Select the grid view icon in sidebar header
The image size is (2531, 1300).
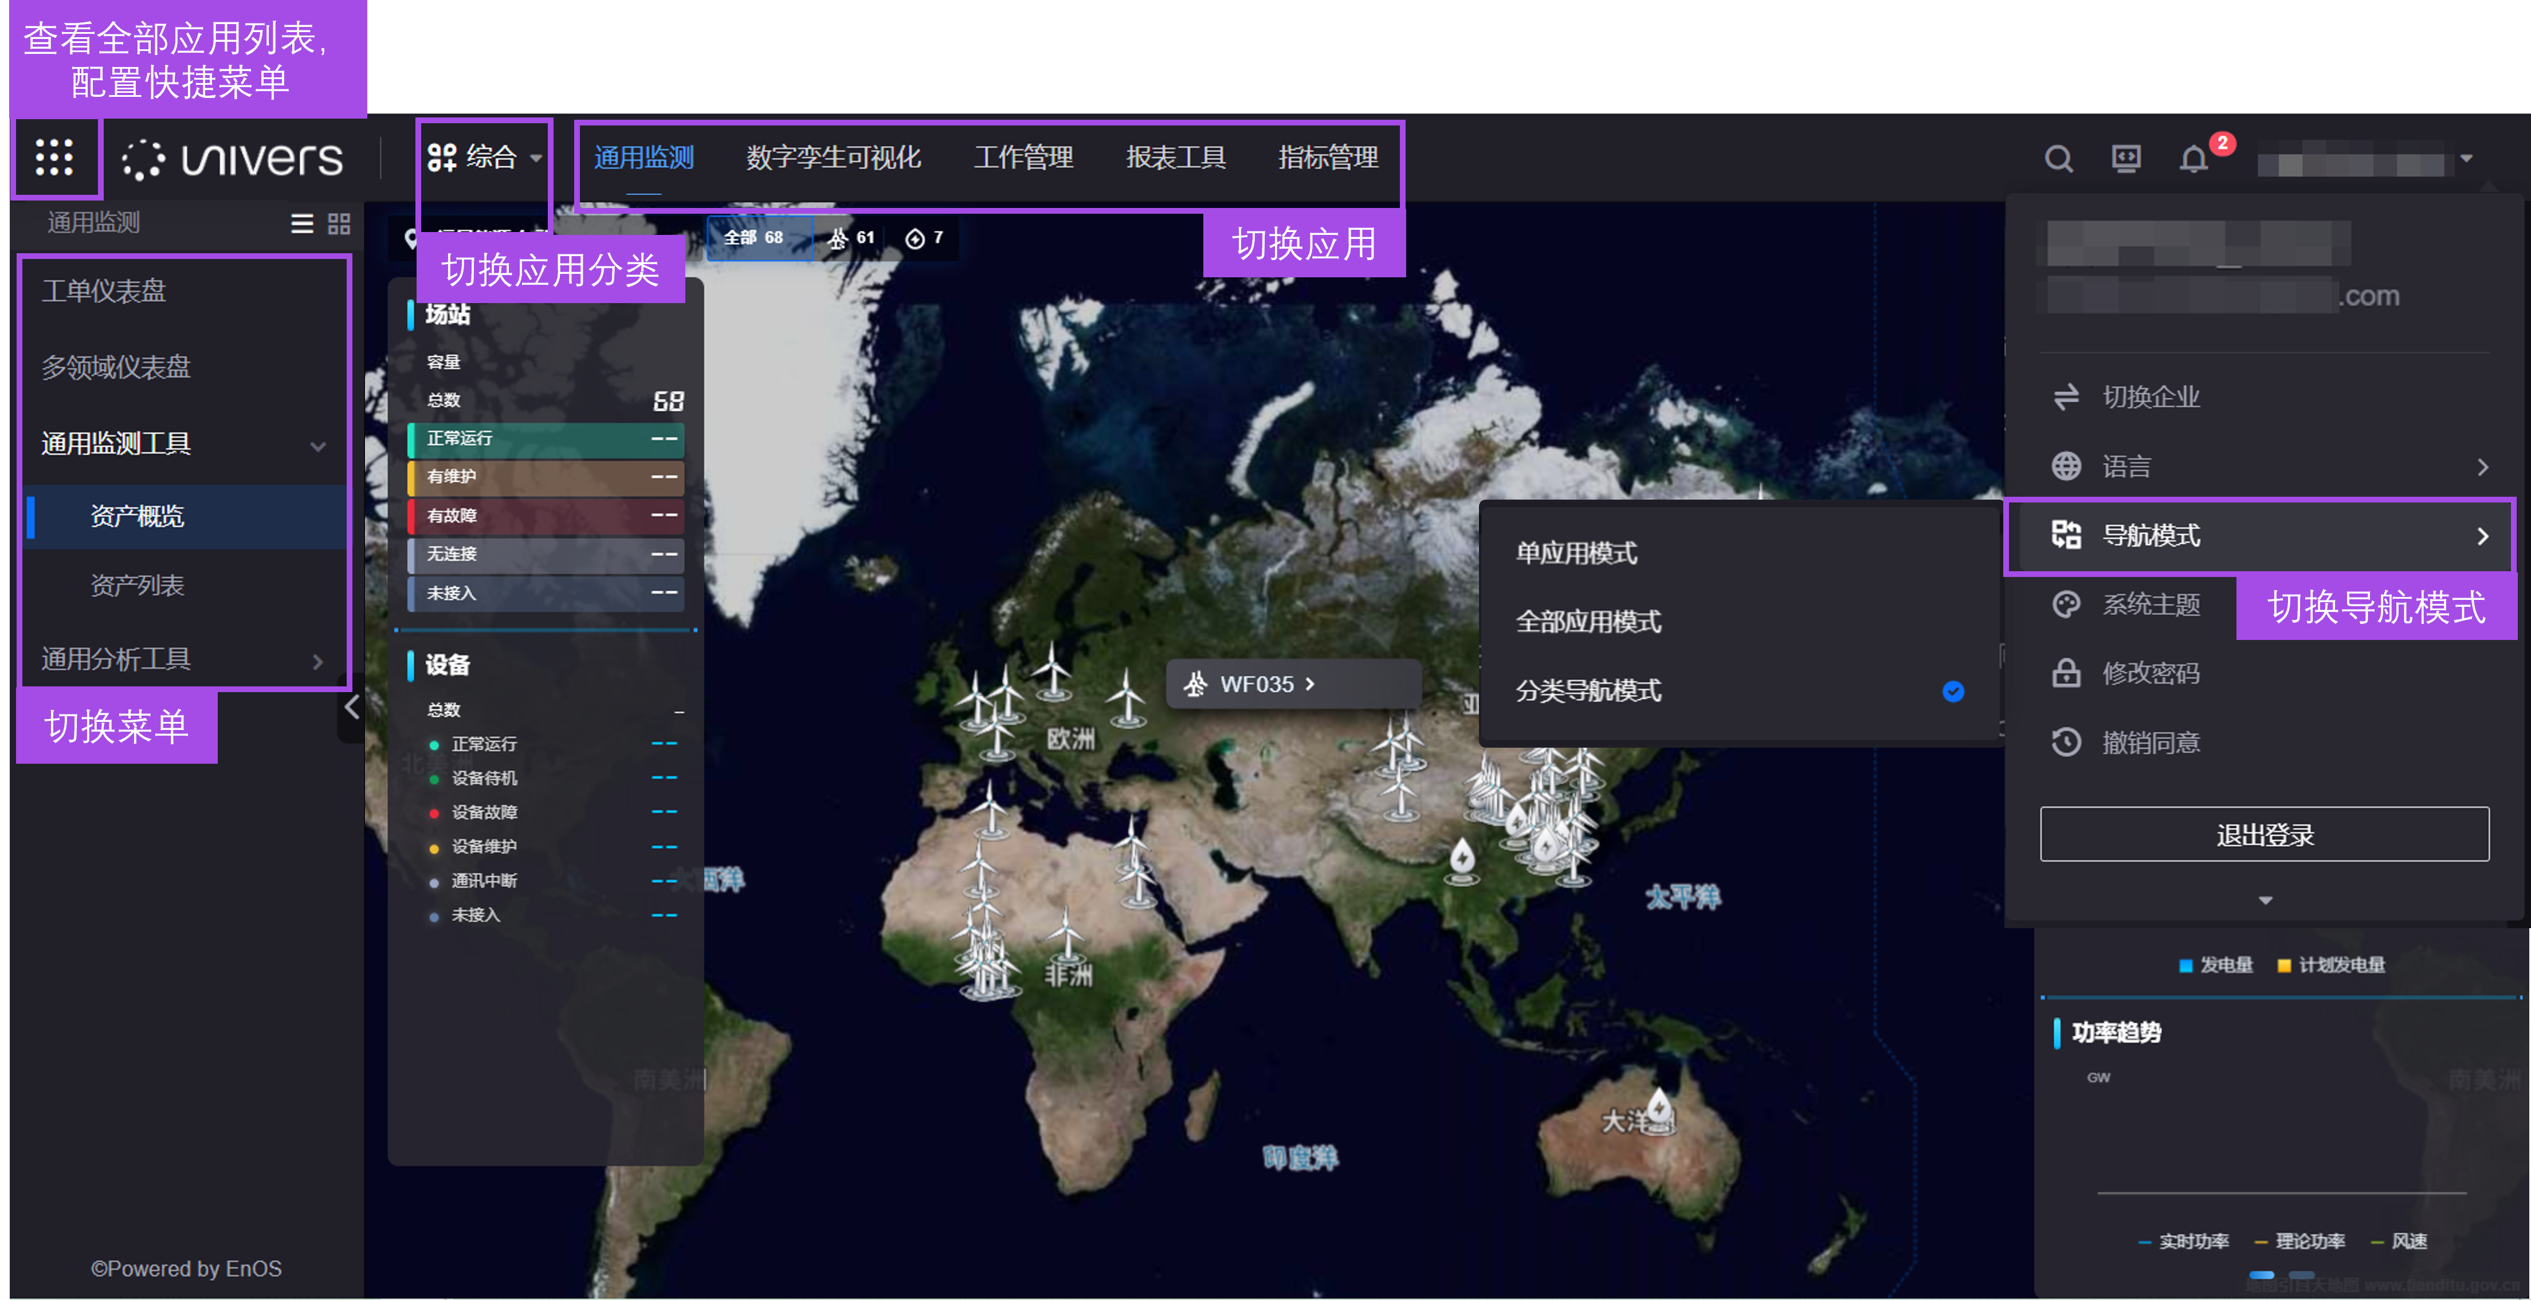click(338, 224)
